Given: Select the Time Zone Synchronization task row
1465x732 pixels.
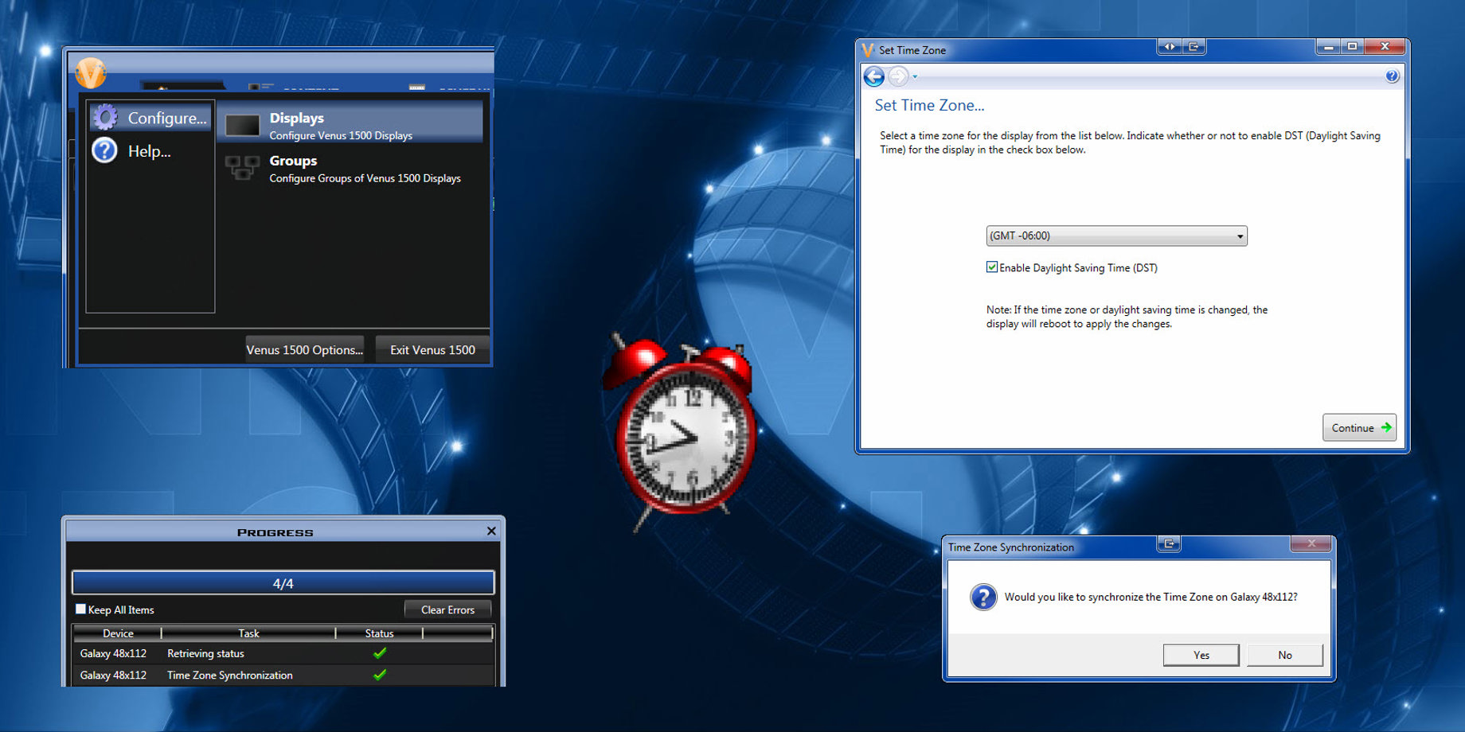Looking at the screenshot, I should [230, 675].
